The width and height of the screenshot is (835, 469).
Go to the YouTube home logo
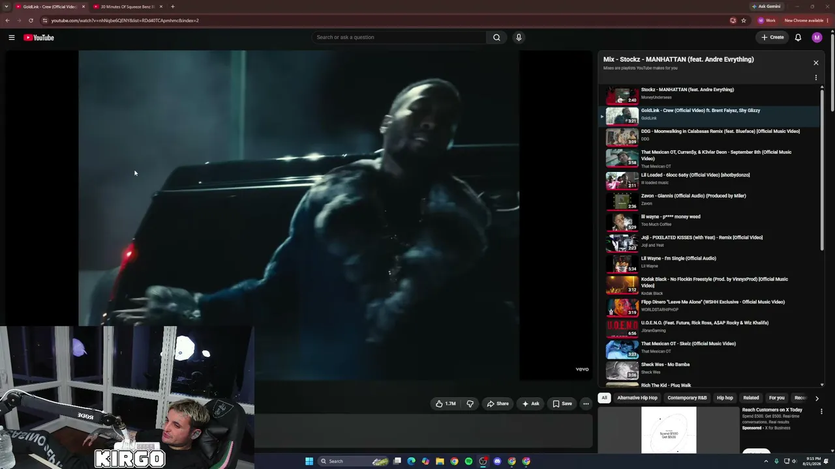39,38
